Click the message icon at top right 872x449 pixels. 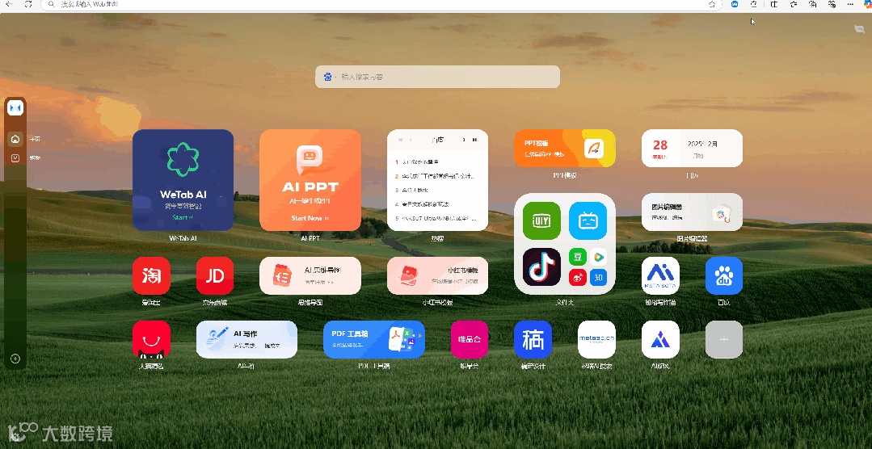(859, 29)
